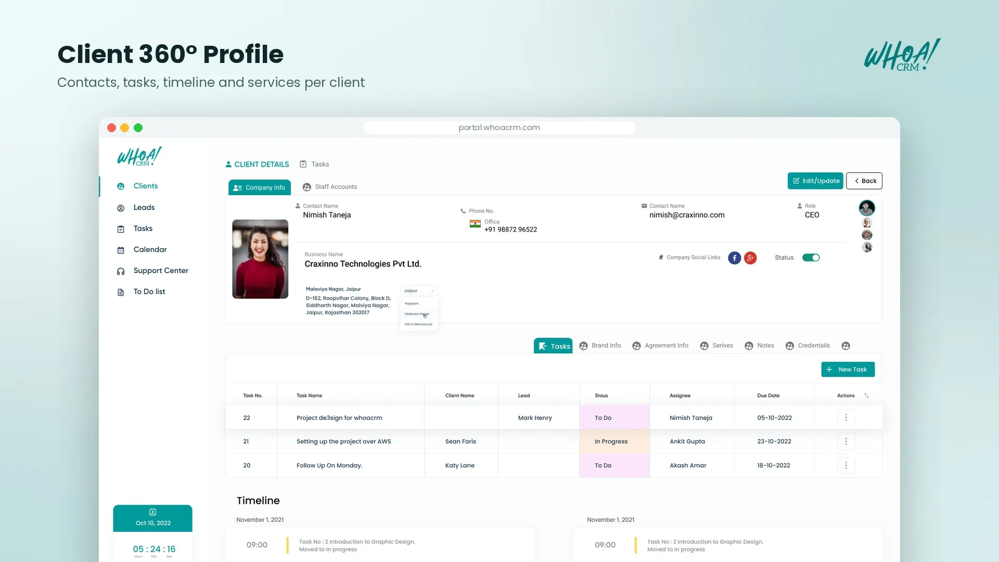
Task: Choose Rajapark from the dropdown list
Action: tap(412, 303)
